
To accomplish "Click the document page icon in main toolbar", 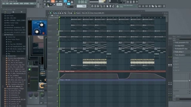I will (107, 6).
